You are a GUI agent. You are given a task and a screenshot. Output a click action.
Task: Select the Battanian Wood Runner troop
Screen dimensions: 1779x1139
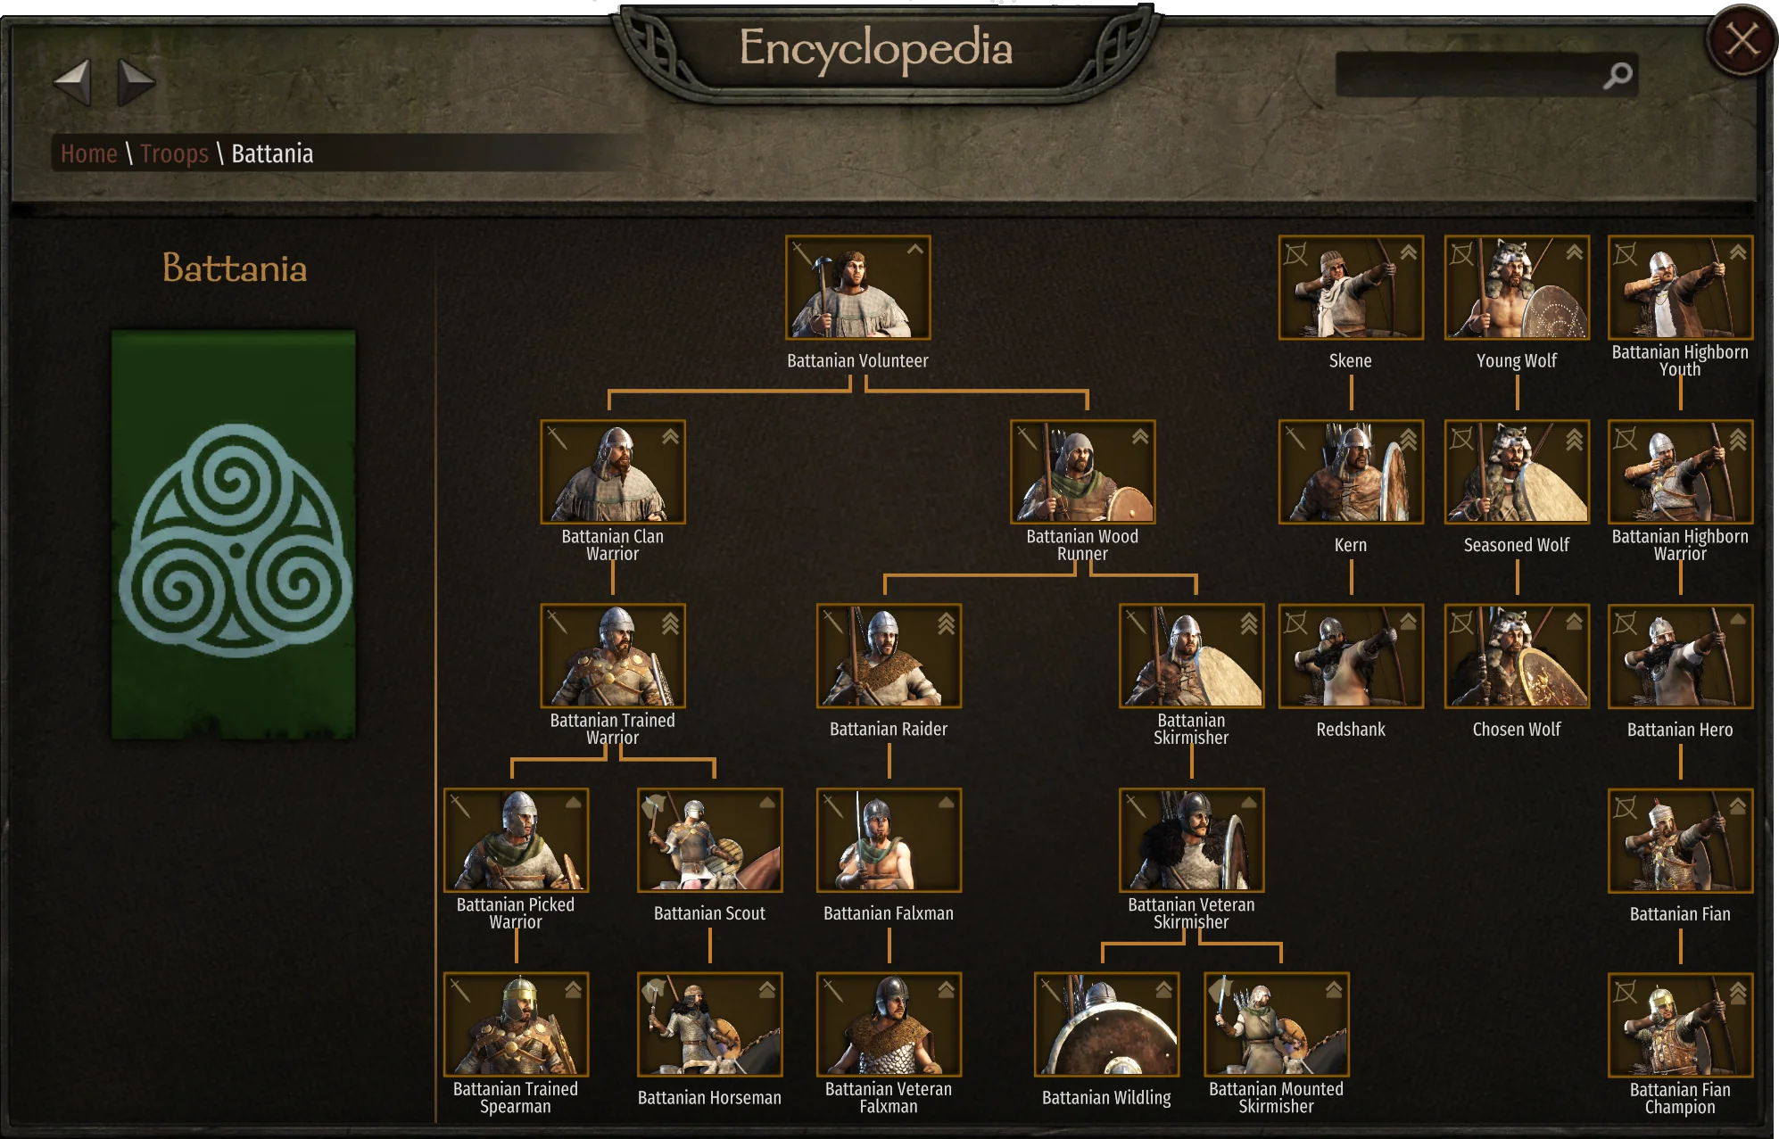tap(1082, 472)
